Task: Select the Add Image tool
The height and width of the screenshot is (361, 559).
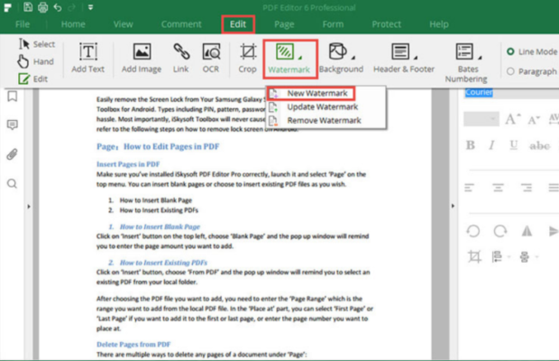Action: (142, 59)
